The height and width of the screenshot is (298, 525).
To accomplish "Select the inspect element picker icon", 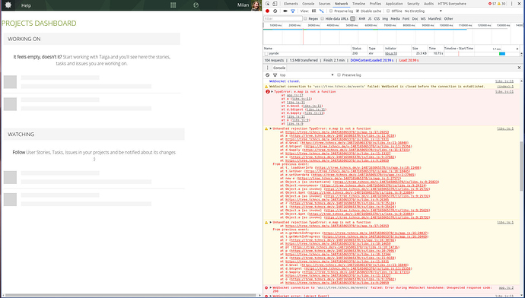I will tap(267, 4).
